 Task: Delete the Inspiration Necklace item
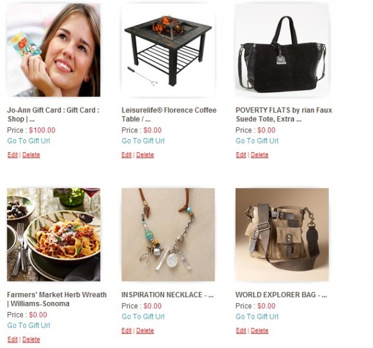(x=145, y=331)
